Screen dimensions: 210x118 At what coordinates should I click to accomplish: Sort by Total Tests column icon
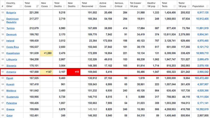pos(175,6)
